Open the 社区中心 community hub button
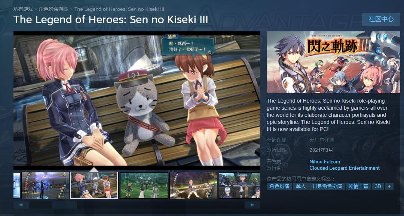This screenshot has width=404, height=216. 381,19
